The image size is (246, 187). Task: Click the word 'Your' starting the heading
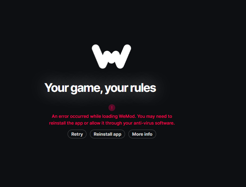pyautogui.click(x=57, y=88)
